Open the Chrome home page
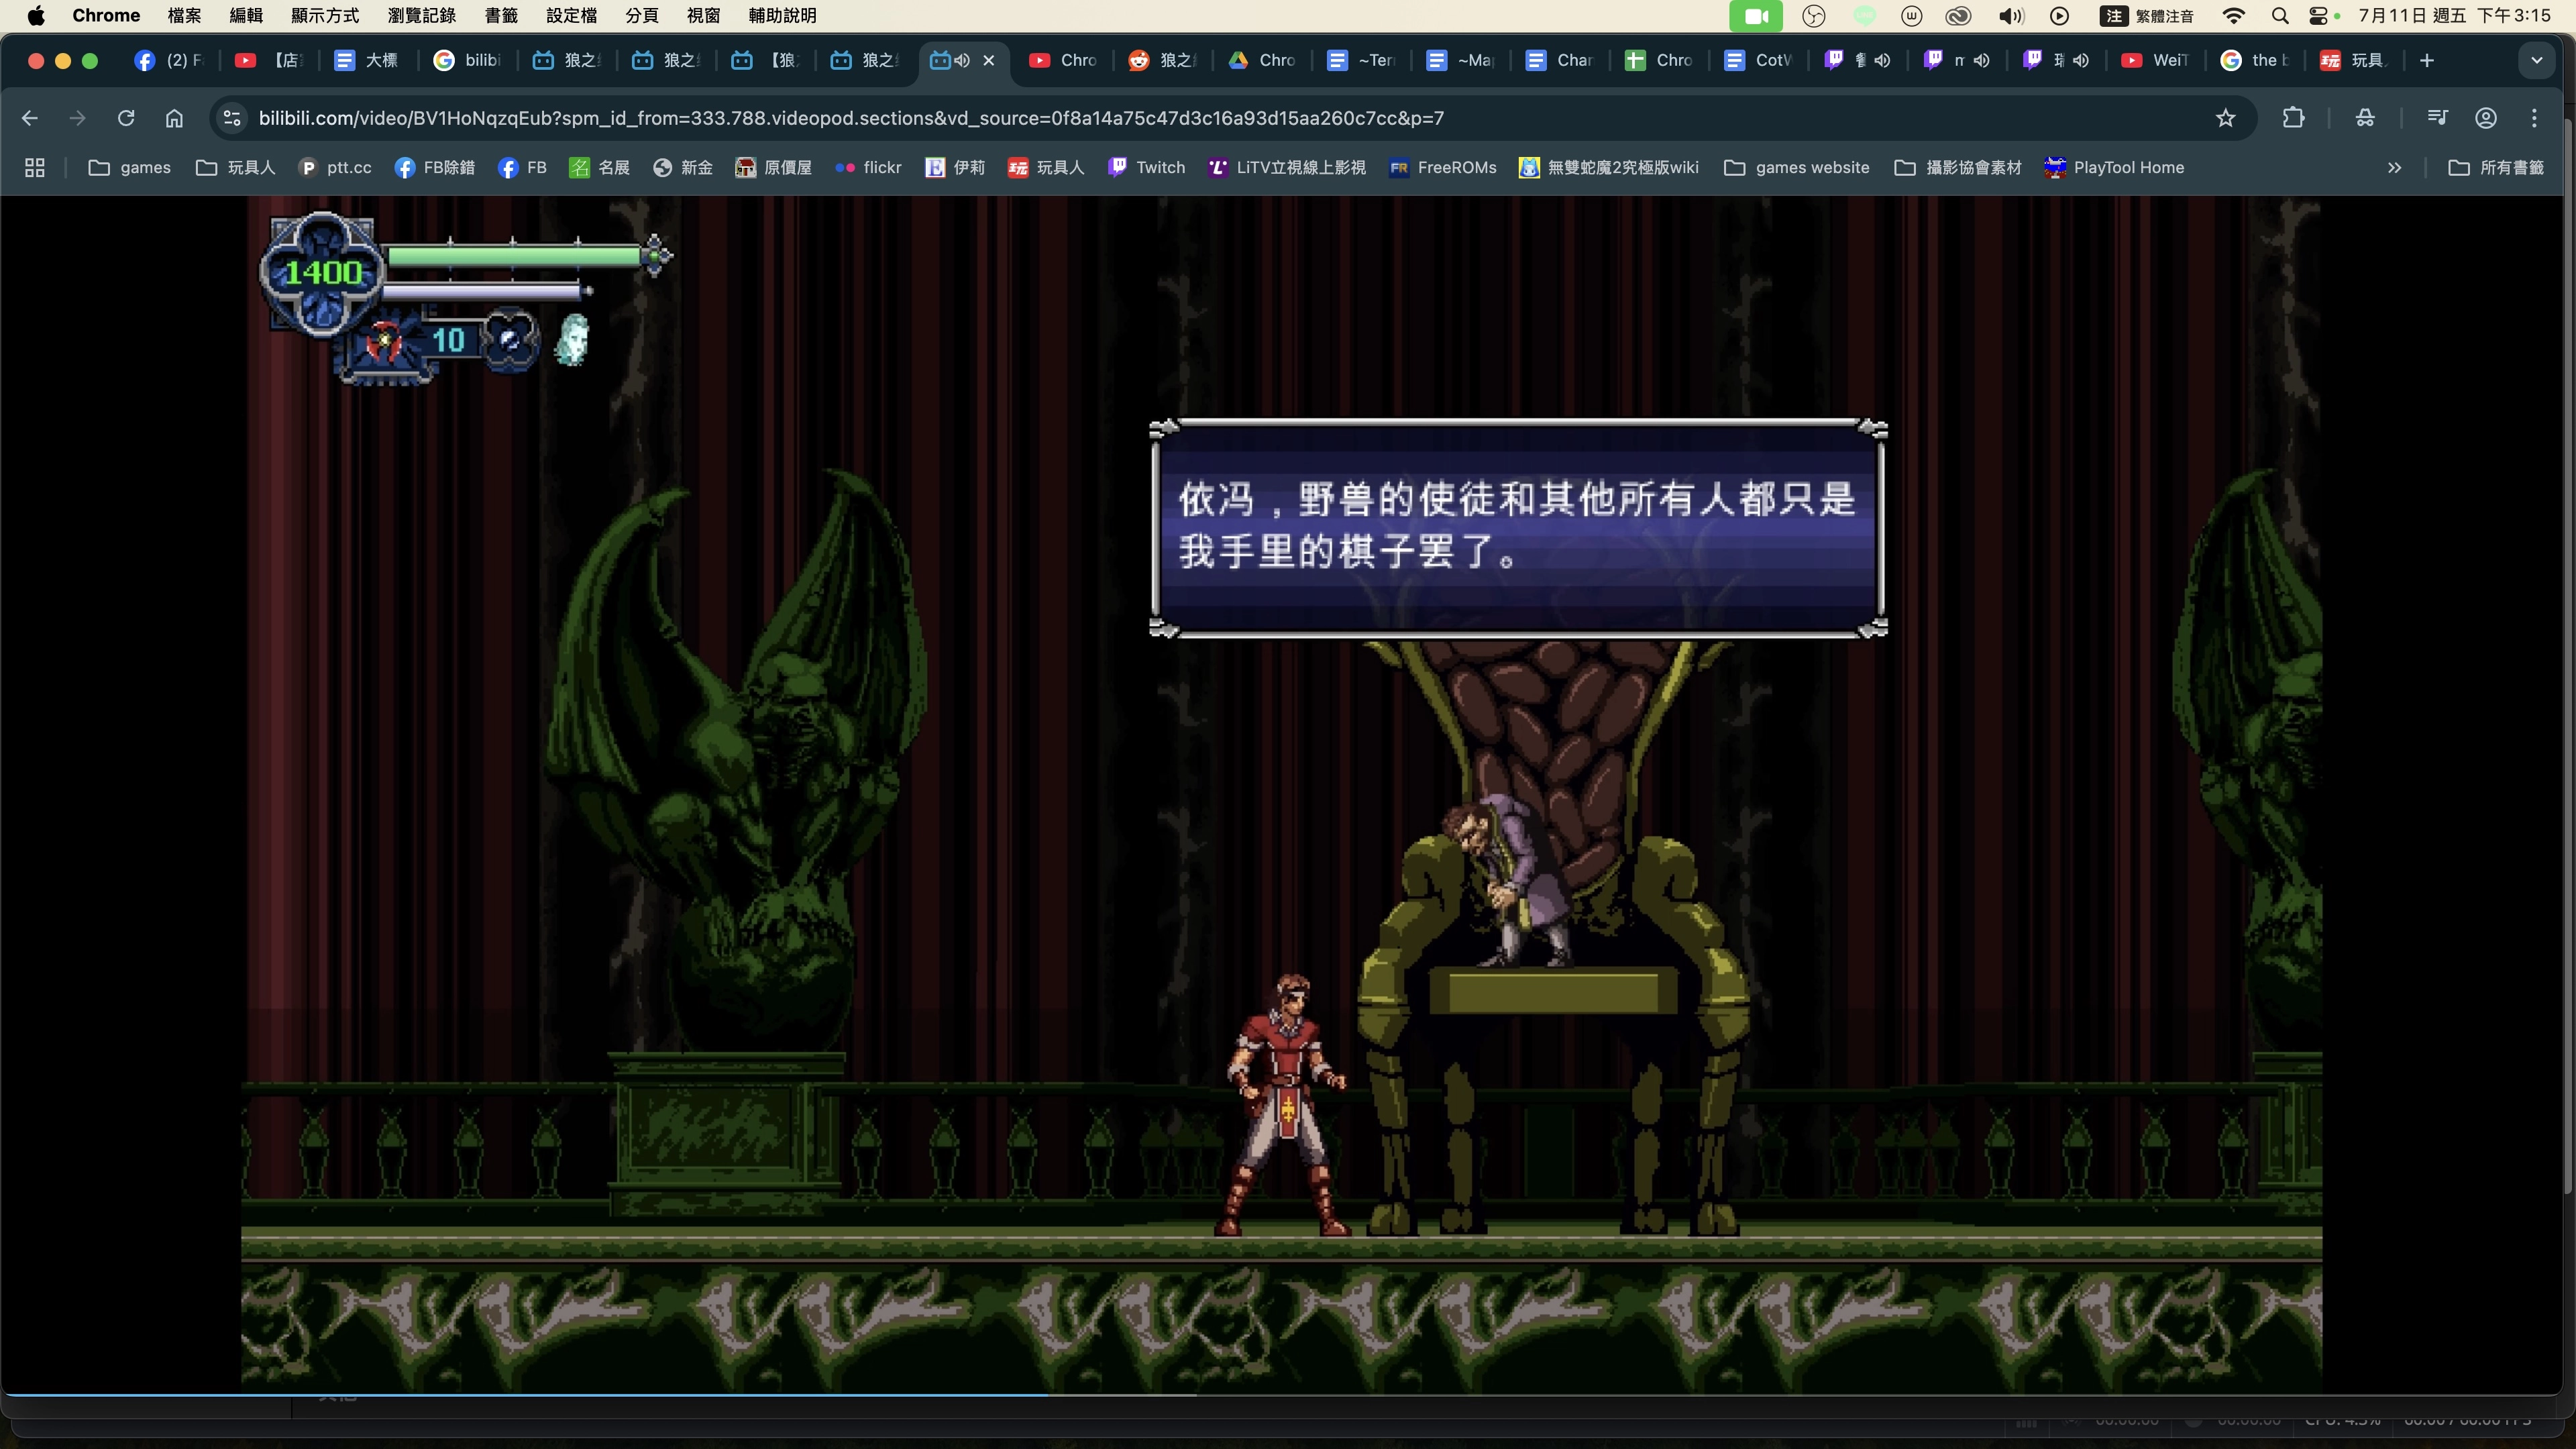The width and height of the screenshot is (2576, 1449). [x=174, y=118]
